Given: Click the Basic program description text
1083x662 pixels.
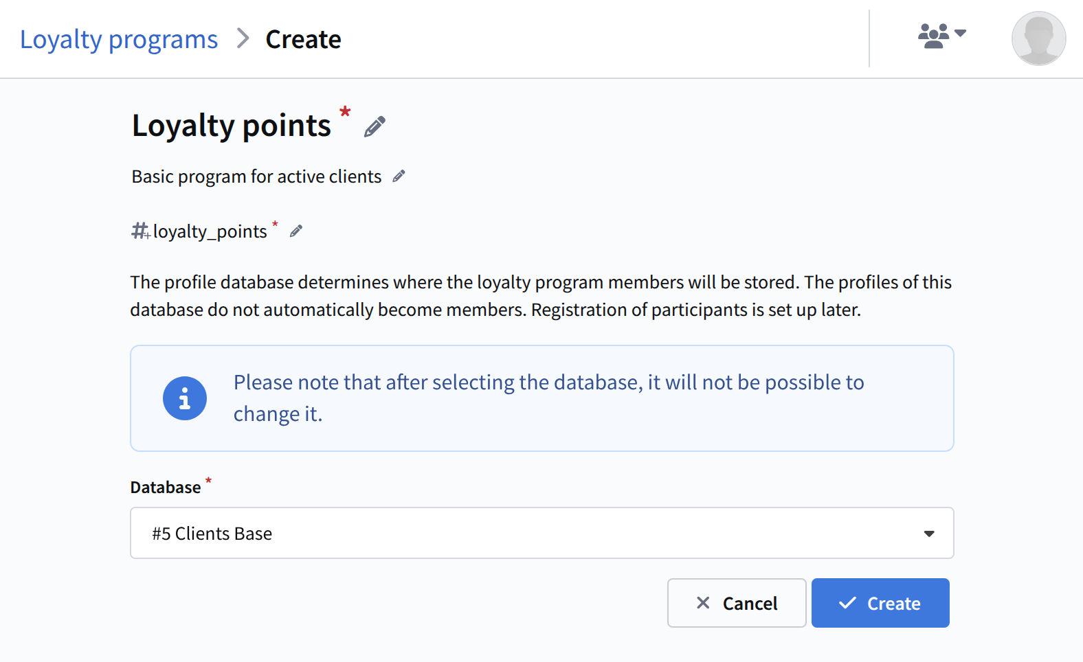Looking at the screenshot, I should tap(256, 176).
